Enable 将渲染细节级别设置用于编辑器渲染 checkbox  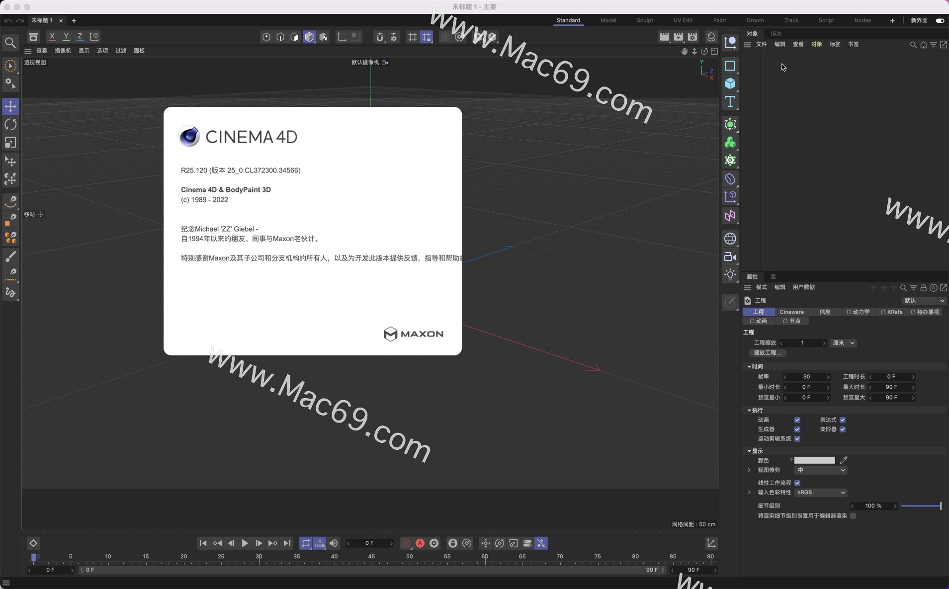click(x=853, y=516)
